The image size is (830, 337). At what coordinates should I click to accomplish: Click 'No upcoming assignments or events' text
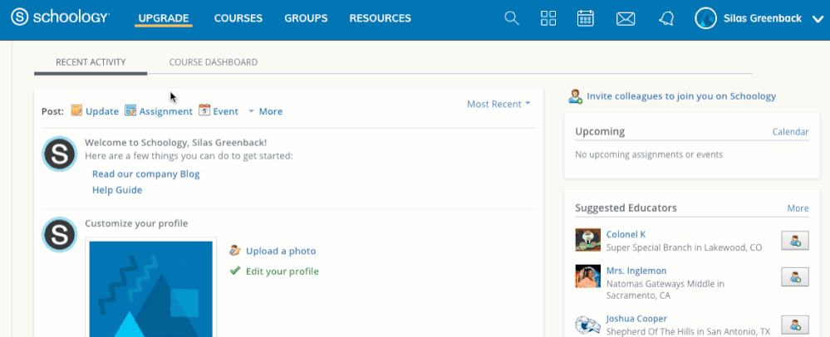point(649,154)
